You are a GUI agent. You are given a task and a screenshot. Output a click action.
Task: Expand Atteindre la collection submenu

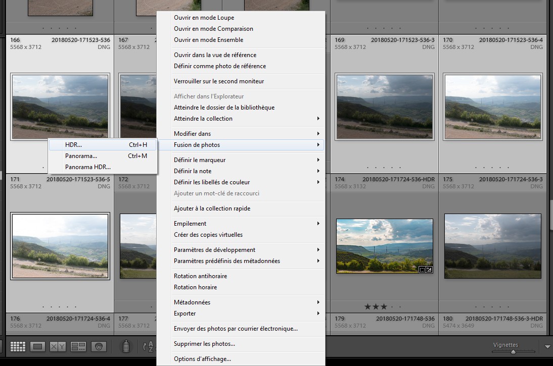(241, 118)
